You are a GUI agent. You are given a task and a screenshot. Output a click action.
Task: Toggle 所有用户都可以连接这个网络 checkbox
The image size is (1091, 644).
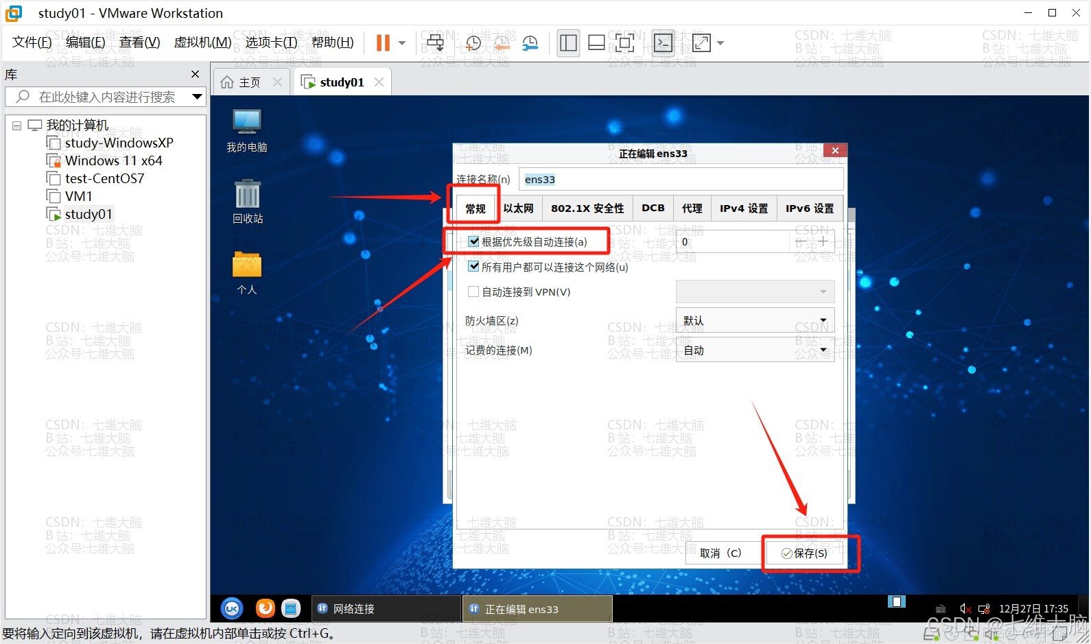[x=473, y=267]
